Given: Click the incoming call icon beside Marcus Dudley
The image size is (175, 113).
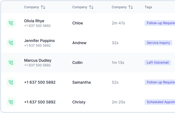Looking at the screenshot, I should [x=11, y=63].
